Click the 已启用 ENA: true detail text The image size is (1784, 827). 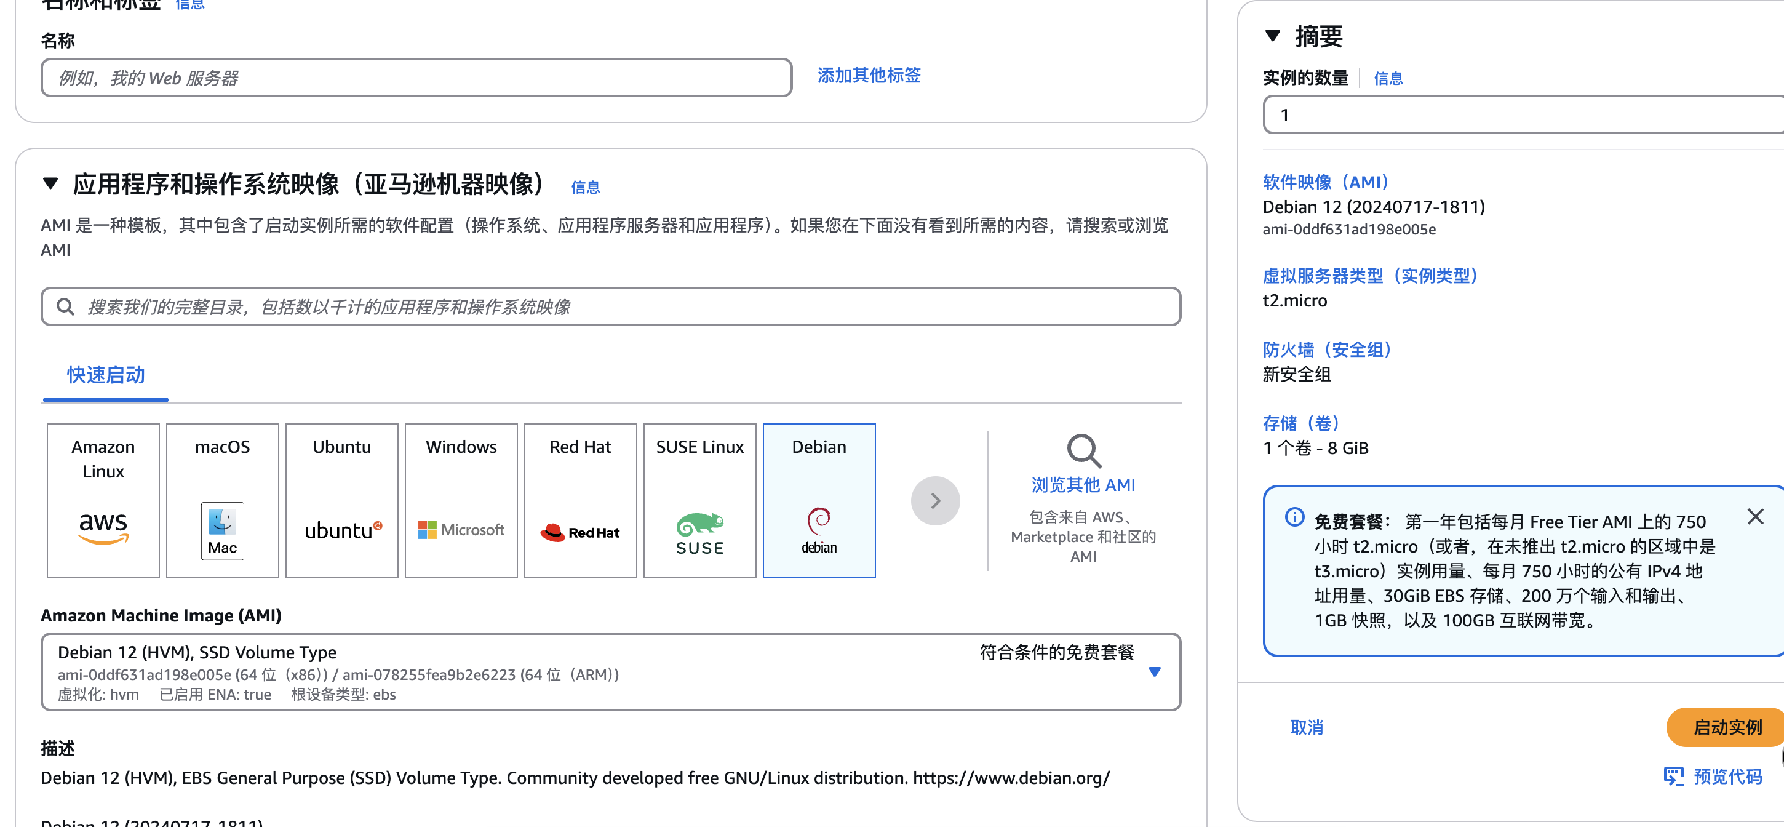[215, 694]
